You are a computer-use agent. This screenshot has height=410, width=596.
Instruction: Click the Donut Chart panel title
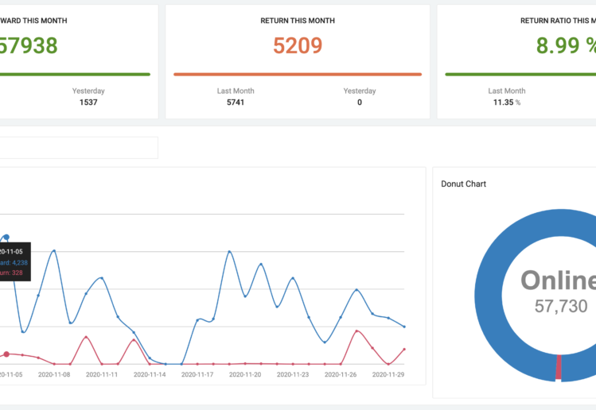pyautogui.click(x=463, y=184)
